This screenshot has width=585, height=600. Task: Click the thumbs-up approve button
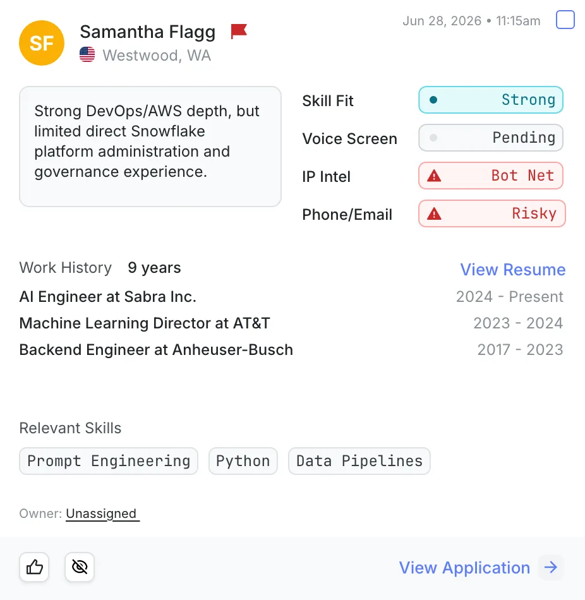(x=35, y=567)
